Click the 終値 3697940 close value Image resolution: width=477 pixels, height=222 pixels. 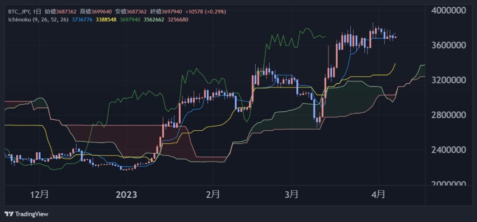166,12
